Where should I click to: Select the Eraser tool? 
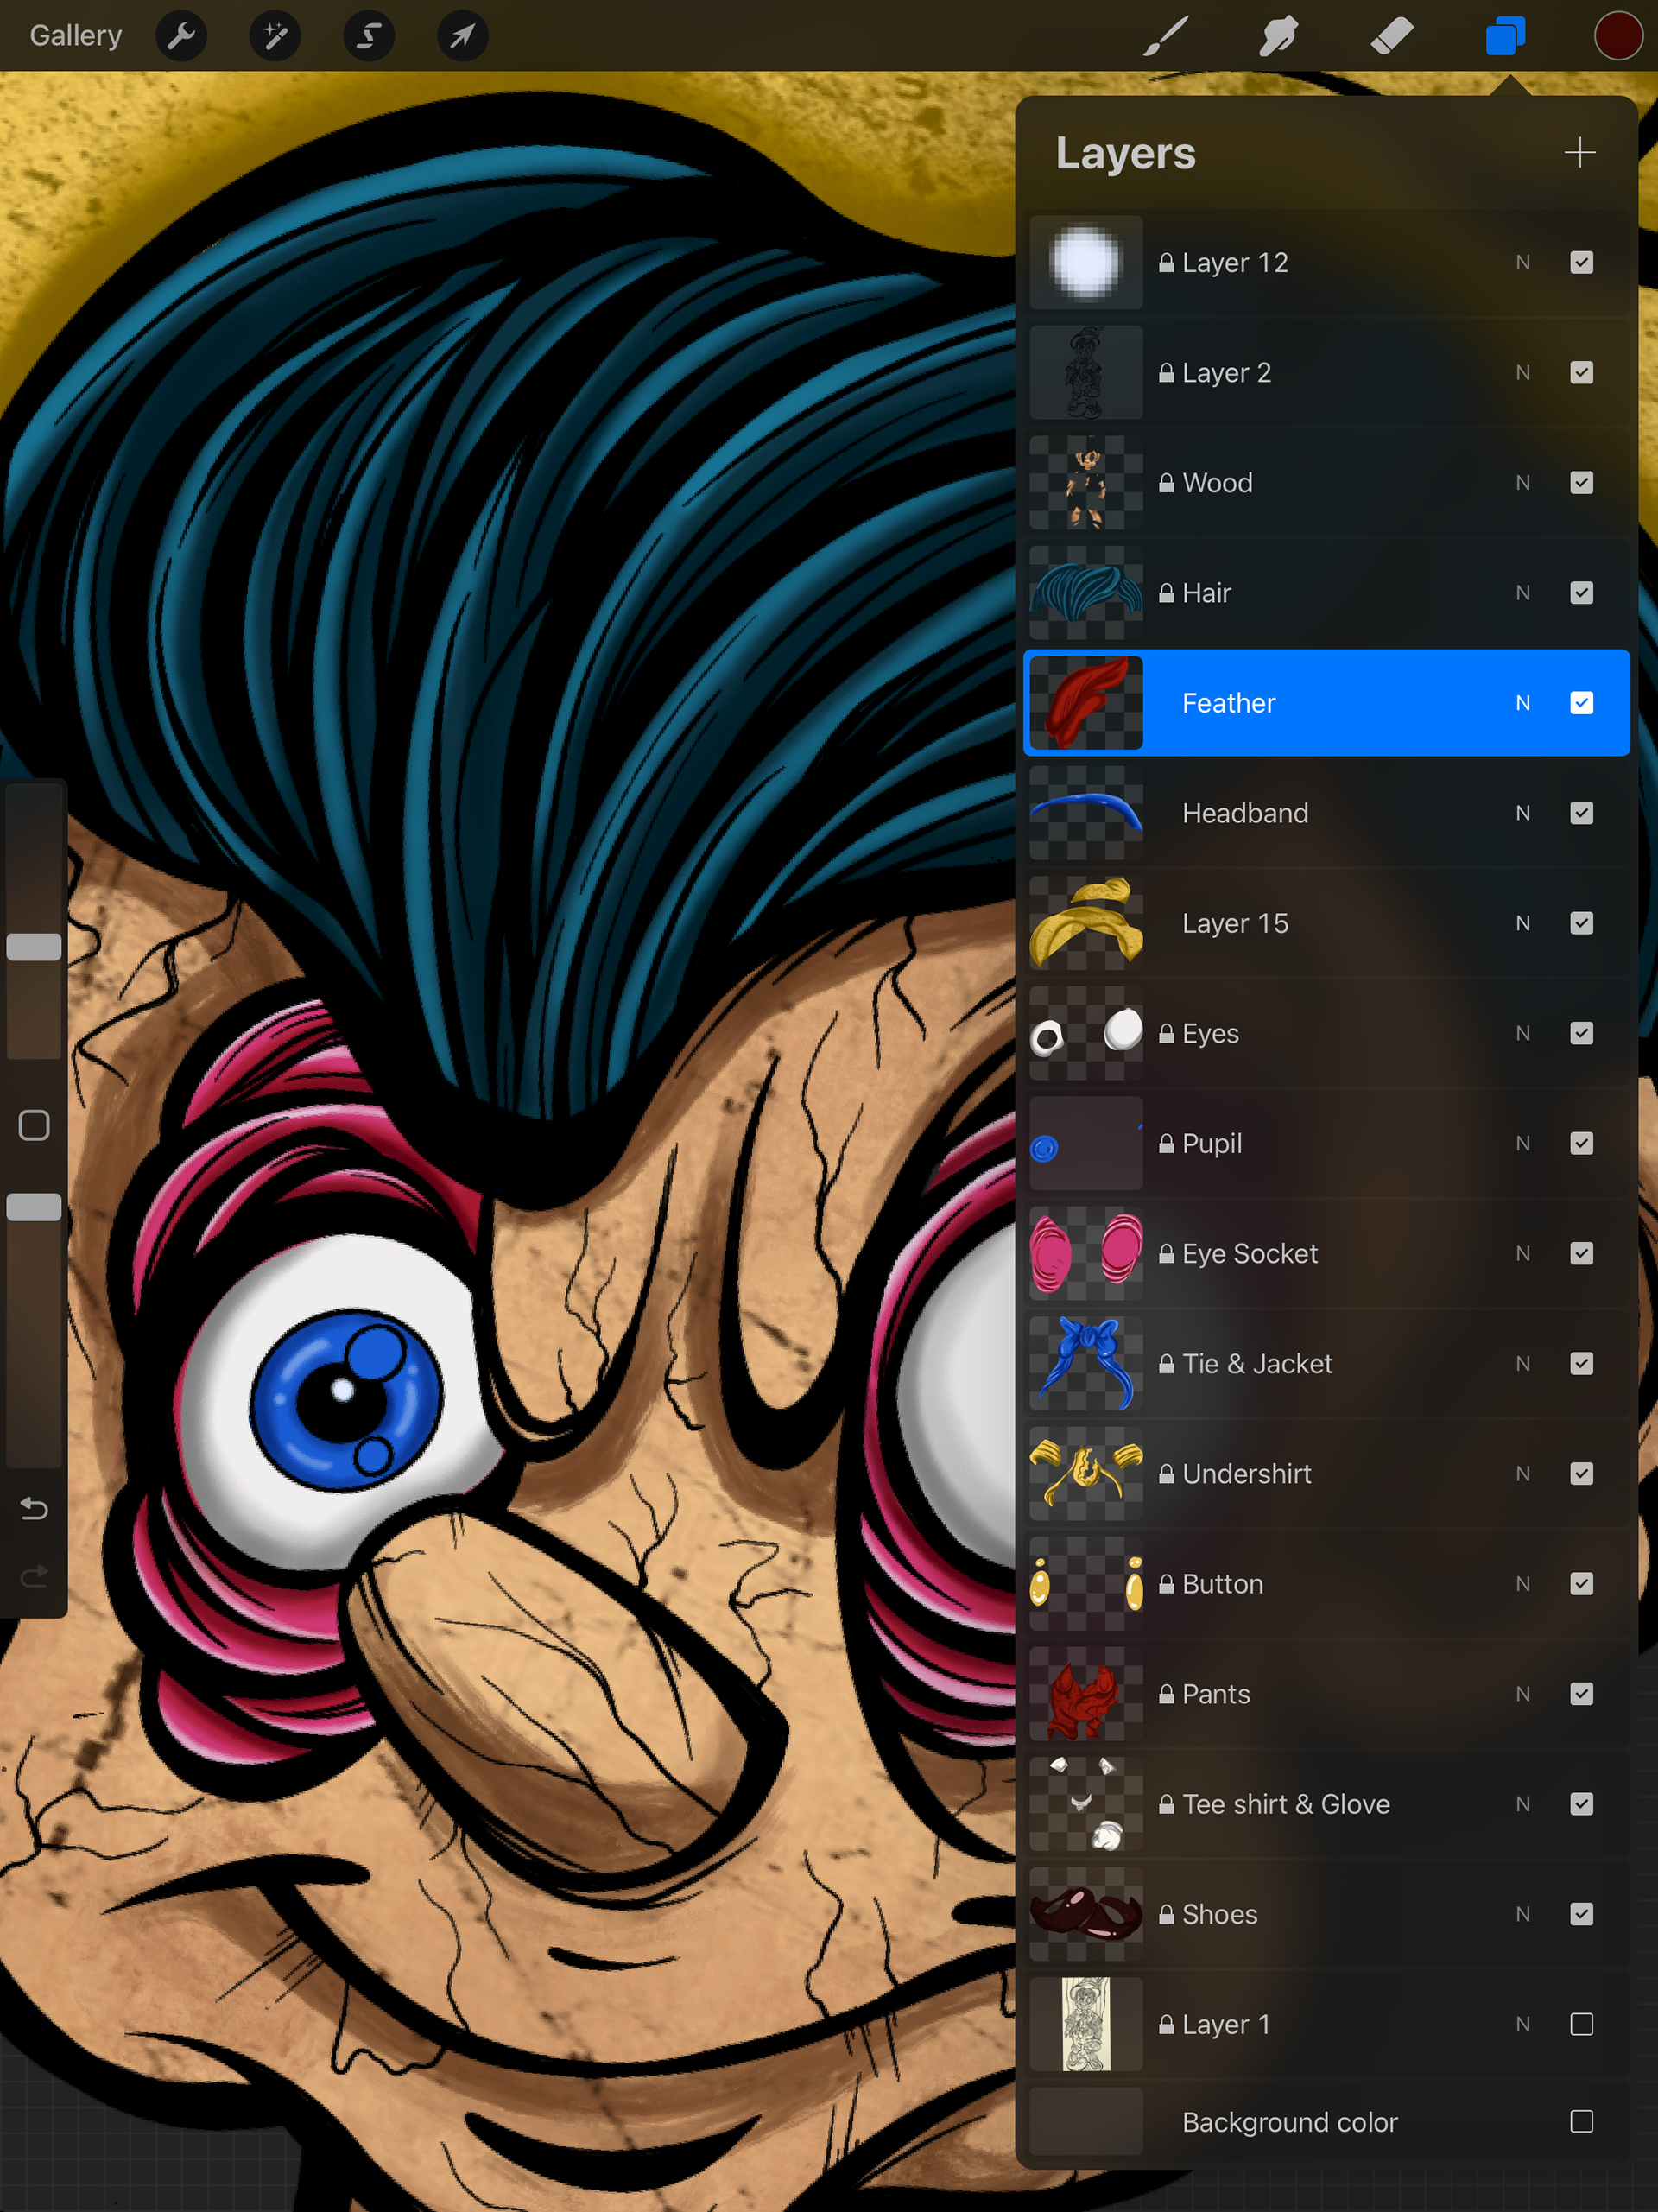click(1391, 37)
